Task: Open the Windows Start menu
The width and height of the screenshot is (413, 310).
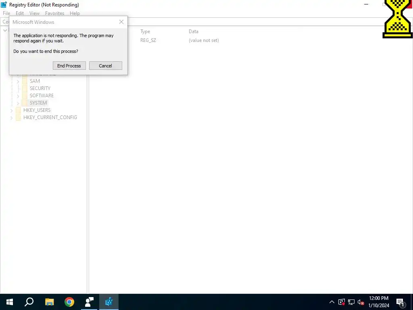Action: 10,302
